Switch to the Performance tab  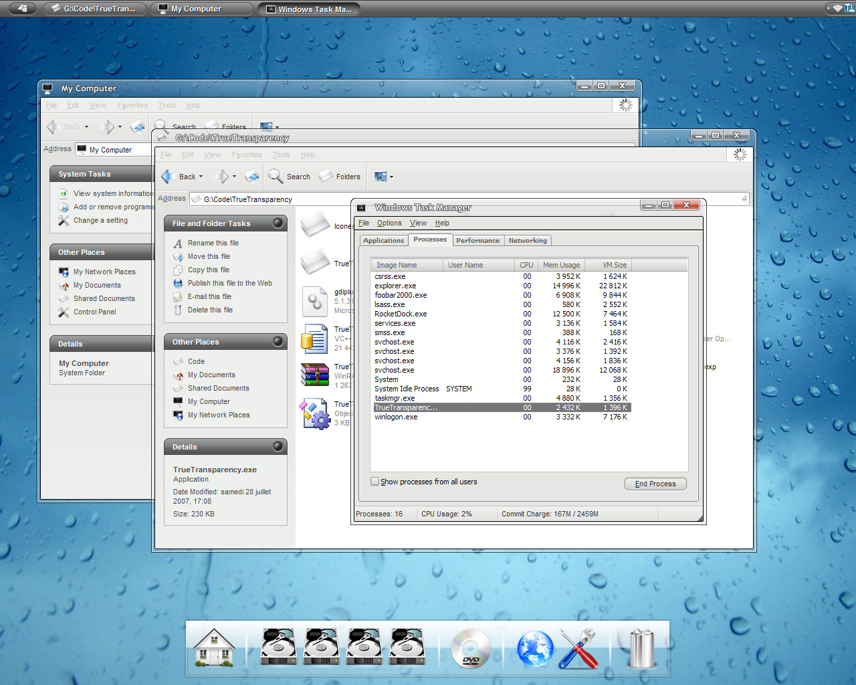pyautogui.click(x=477, y=241)
